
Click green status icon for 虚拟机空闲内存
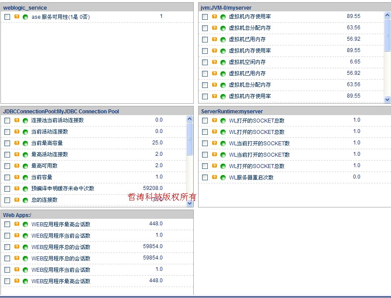click(x=223, y=62)
